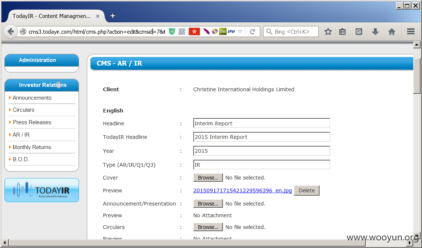Click the vertical scrollbar up arrow
422x248 pixels.
coord(417,45)
